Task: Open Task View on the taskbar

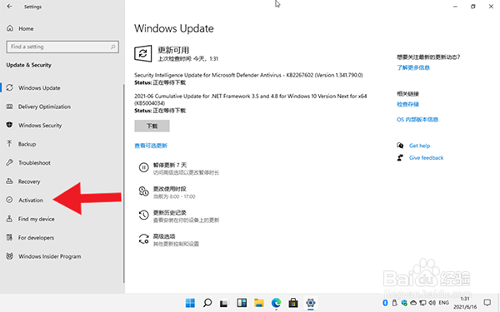Action: (224, 303)
